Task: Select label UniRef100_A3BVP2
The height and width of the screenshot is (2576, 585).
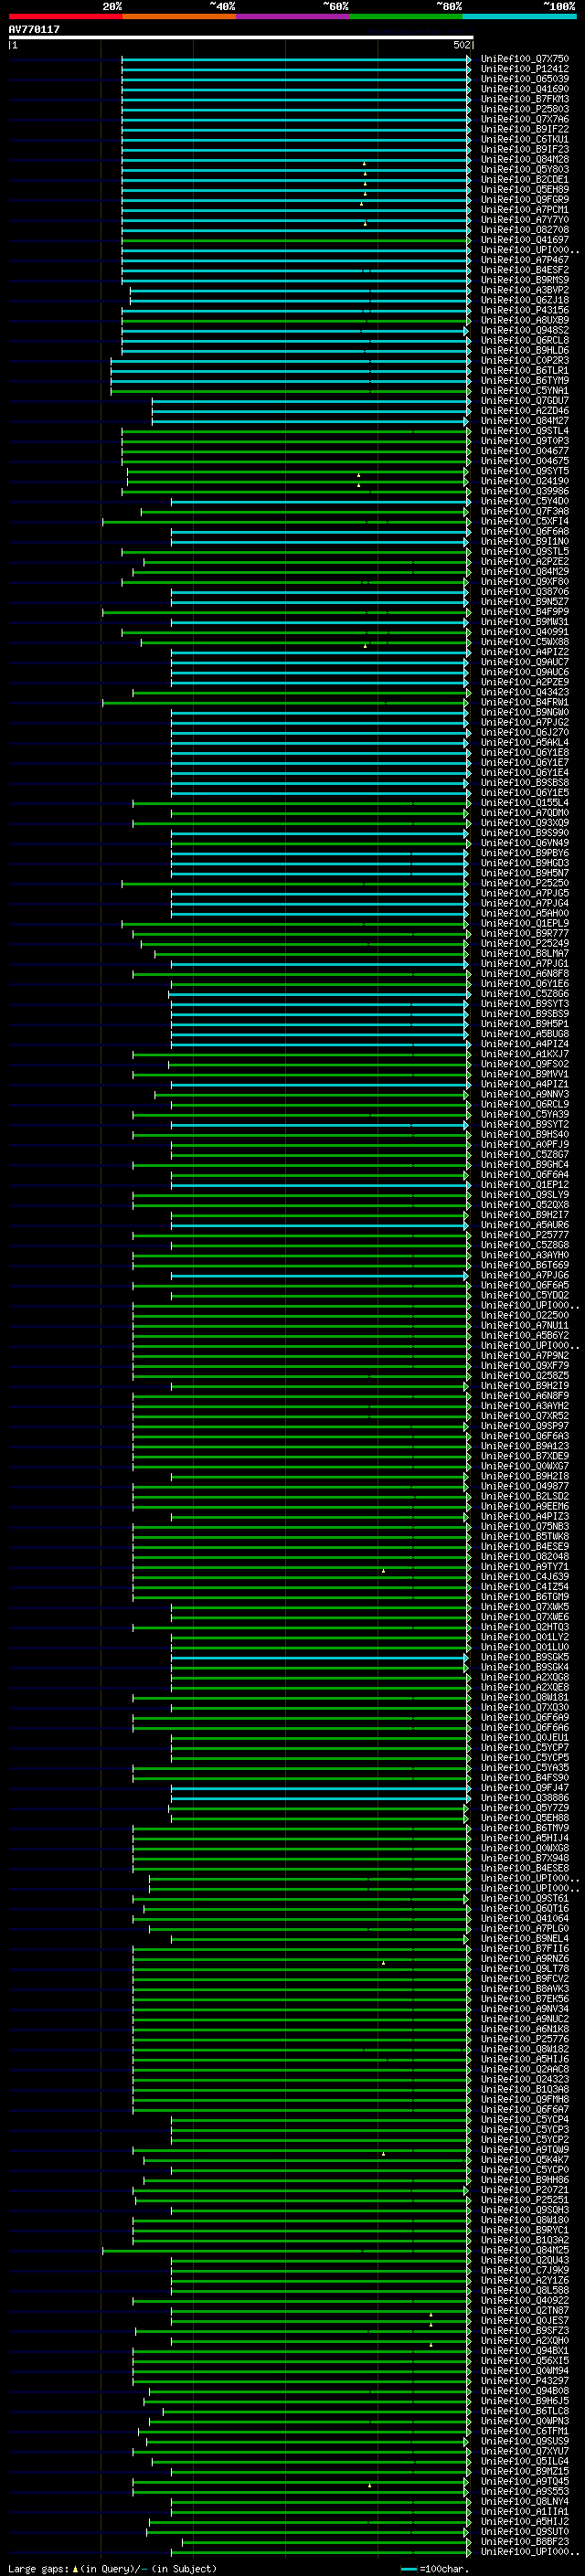Action: [x=524, y=290]
